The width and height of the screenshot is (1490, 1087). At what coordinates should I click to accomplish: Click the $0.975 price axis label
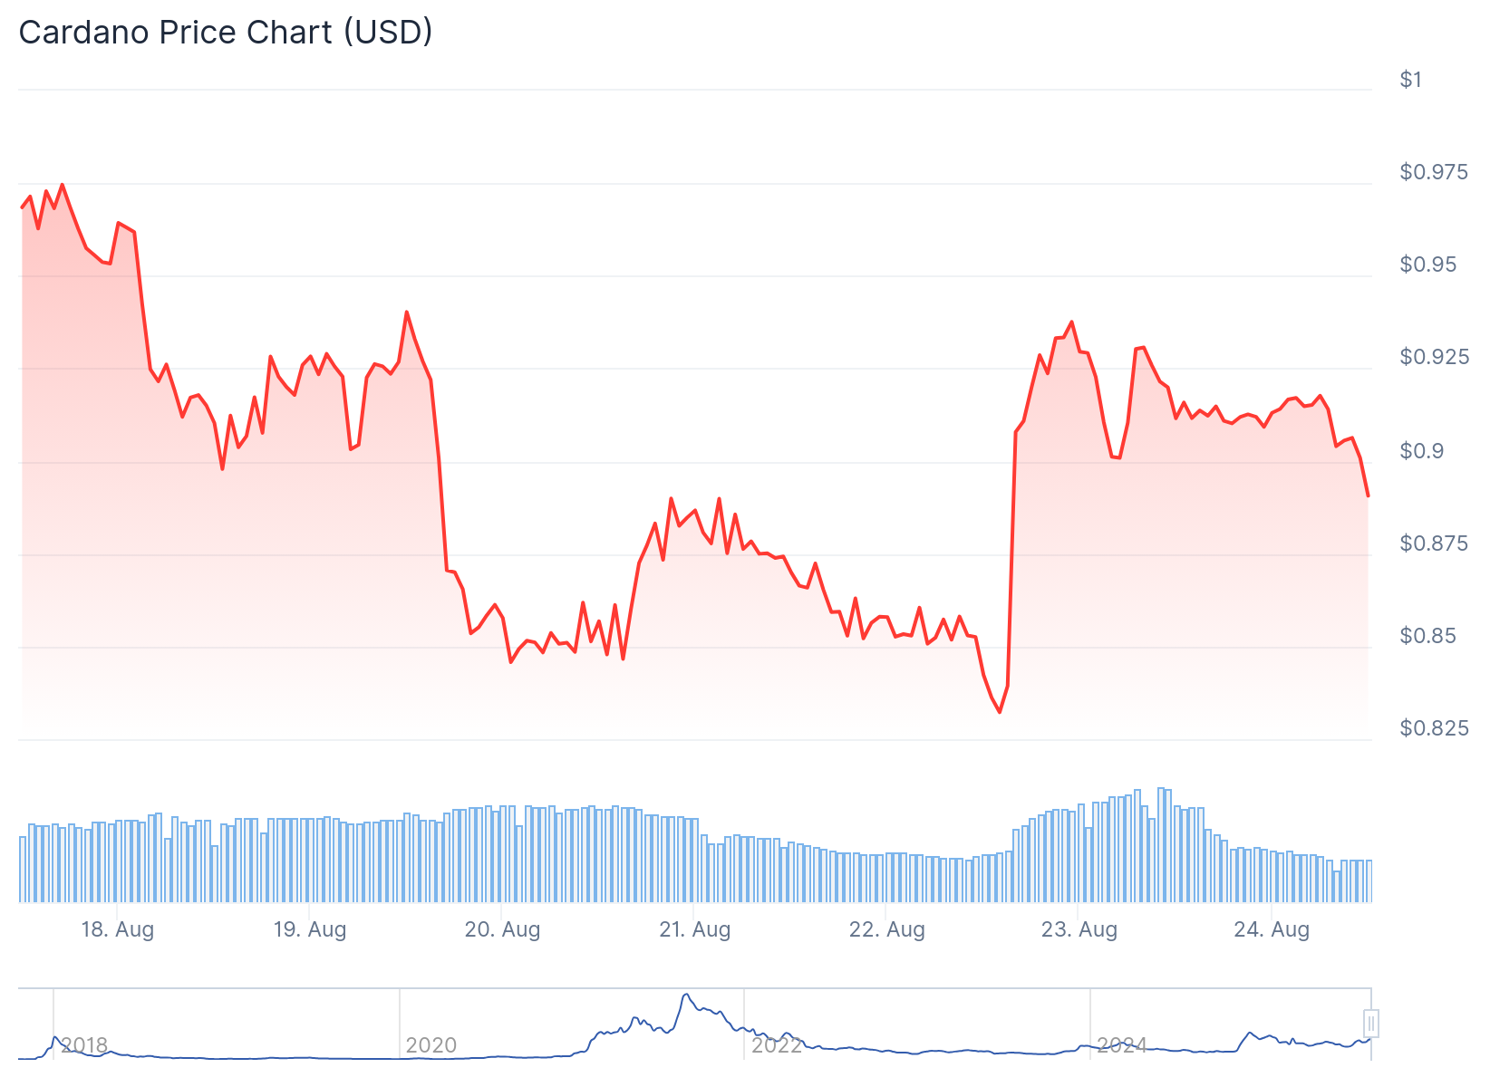pos(1434,172)
